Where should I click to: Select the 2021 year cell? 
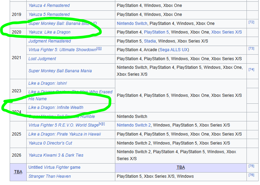18,58
